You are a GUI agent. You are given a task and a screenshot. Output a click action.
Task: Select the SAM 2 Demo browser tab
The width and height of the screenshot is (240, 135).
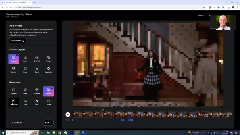(x=18, y=2)
